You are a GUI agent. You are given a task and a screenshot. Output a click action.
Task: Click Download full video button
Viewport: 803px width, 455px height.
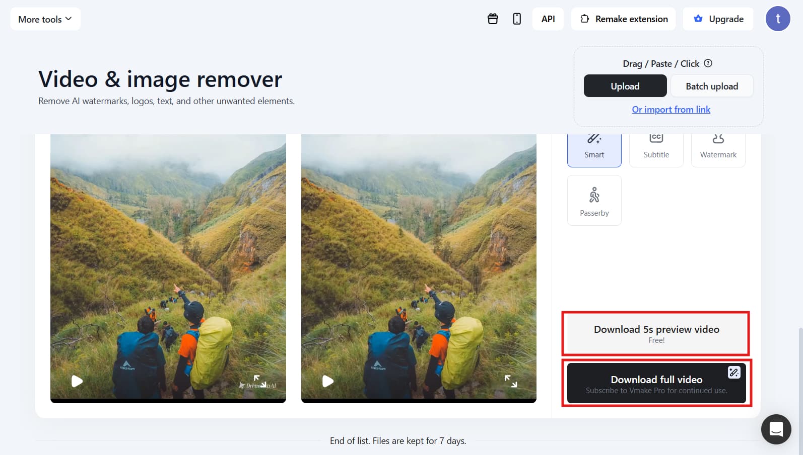[x=656, y=384]
